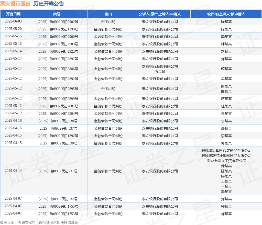This screenshot has height=225, width=262.
Task: Select case number (2025)鲁0902民初2887号
Action: pyautogui.click(x=58, y=106)
